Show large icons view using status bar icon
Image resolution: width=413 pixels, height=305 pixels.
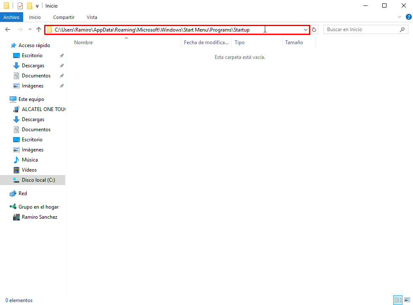407,300
